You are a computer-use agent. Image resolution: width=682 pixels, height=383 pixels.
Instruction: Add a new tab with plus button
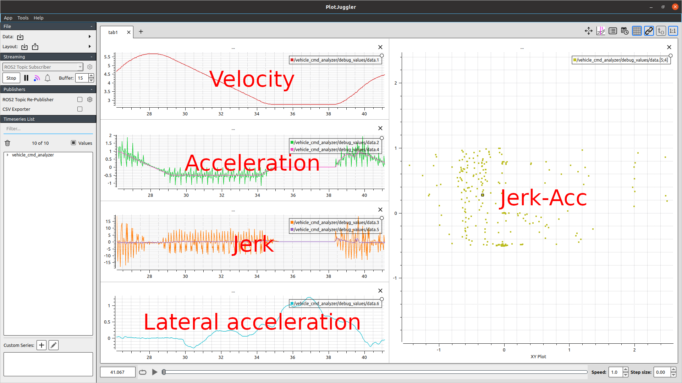141,32
